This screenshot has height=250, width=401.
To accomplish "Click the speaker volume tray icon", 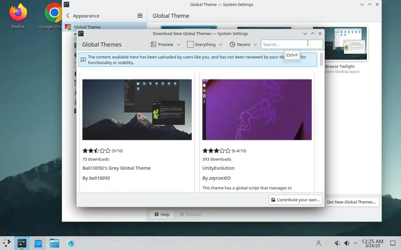I will (x=346, y=243).
